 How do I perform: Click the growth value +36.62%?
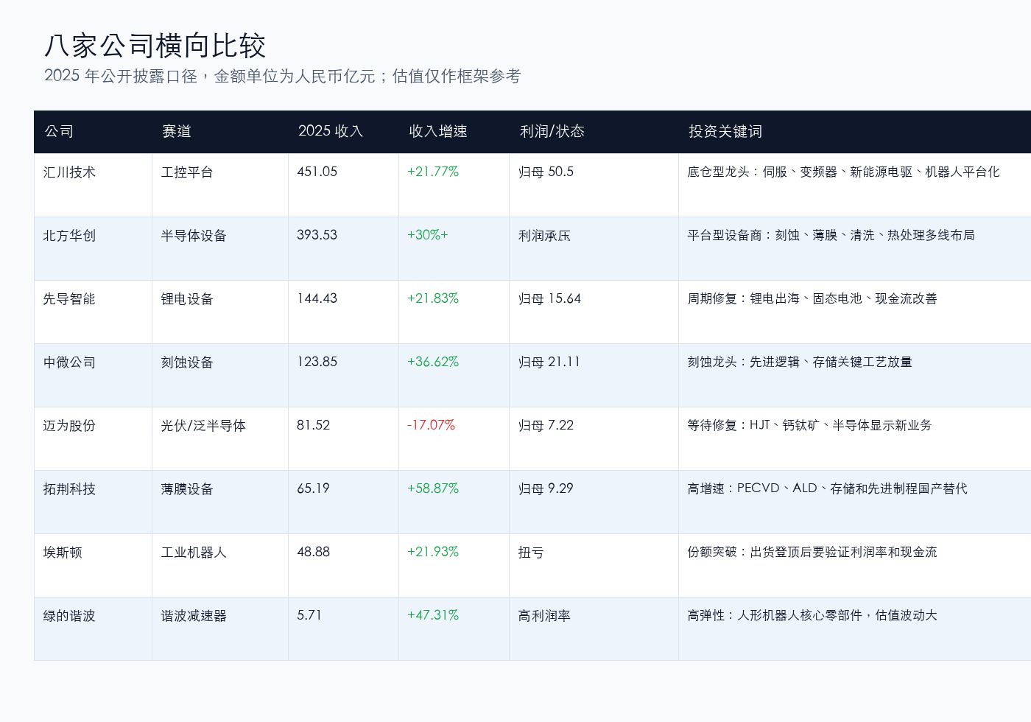(x=433, y=362)
